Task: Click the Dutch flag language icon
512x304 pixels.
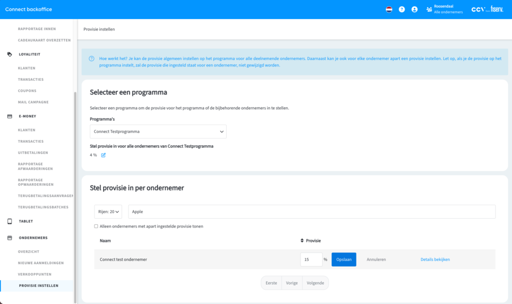Action: (x=389, y=9)
